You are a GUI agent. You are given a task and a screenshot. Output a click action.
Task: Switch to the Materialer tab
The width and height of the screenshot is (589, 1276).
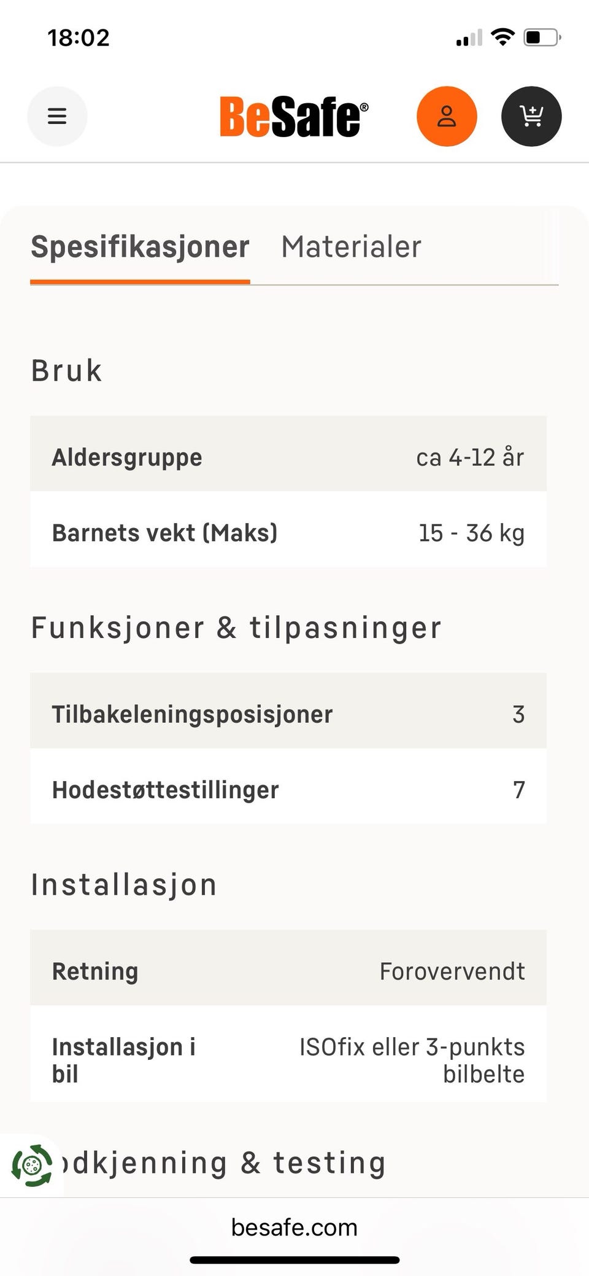tap(351, 247)
